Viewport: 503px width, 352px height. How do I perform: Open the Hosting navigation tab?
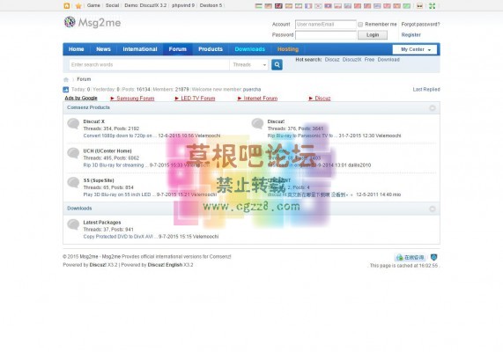click(288, 49)
